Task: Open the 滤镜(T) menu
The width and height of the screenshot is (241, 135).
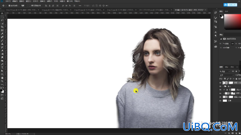Action: [x=49, y=1]
